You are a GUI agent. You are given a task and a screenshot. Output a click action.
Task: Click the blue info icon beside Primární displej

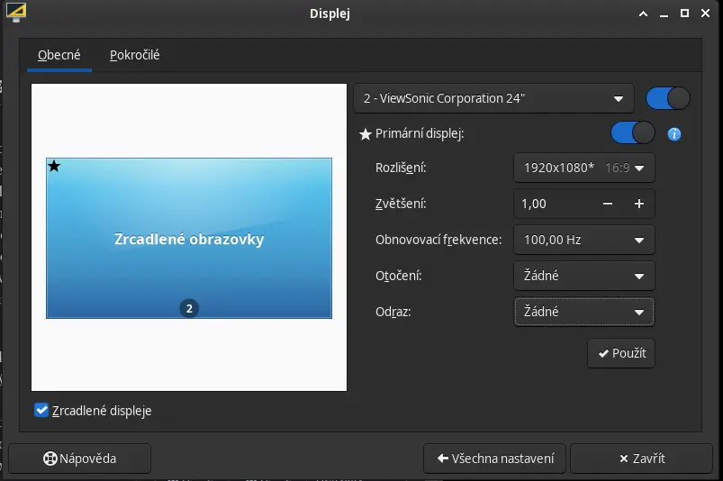[x=673, y=134]
